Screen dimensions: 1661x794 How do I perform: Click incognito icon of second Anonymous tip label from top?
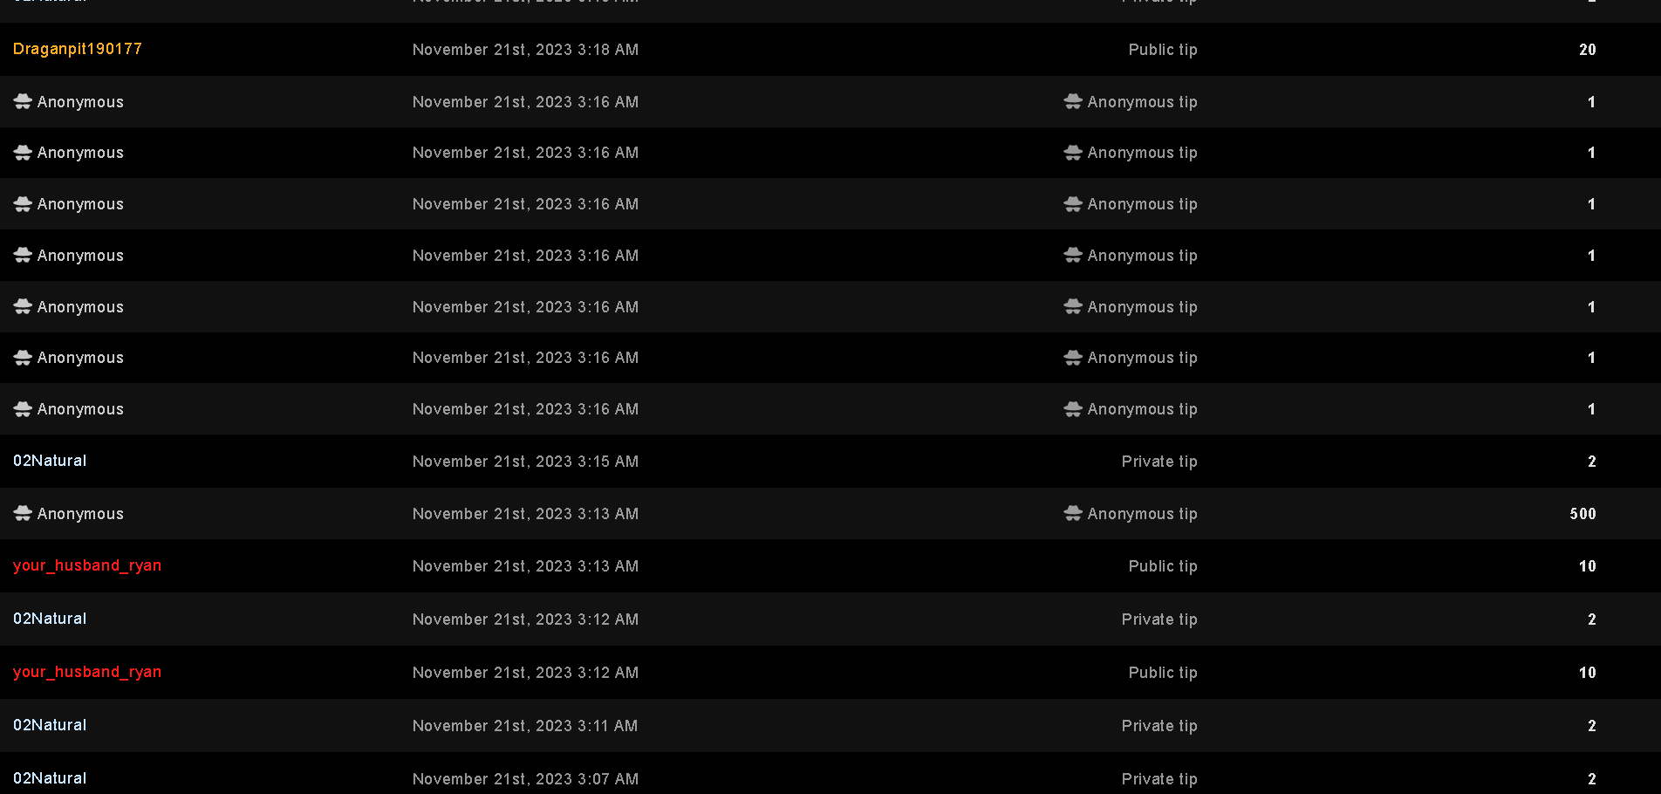pos(1073,152)
